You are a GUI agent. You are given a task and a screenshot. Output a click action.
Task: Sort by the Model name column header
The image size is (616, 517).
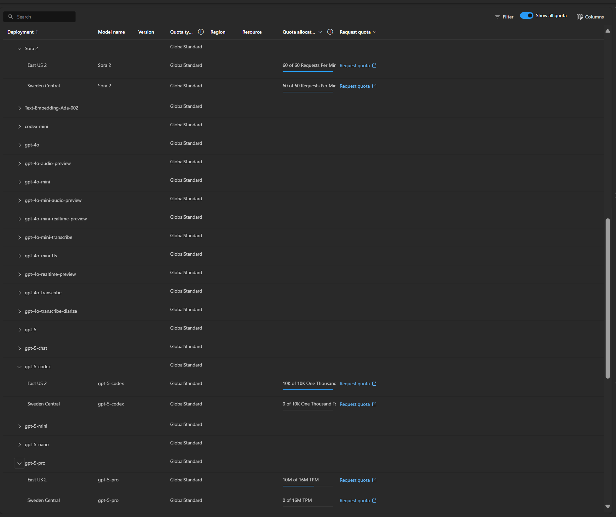pyautogui.click(x=111, y=32)
